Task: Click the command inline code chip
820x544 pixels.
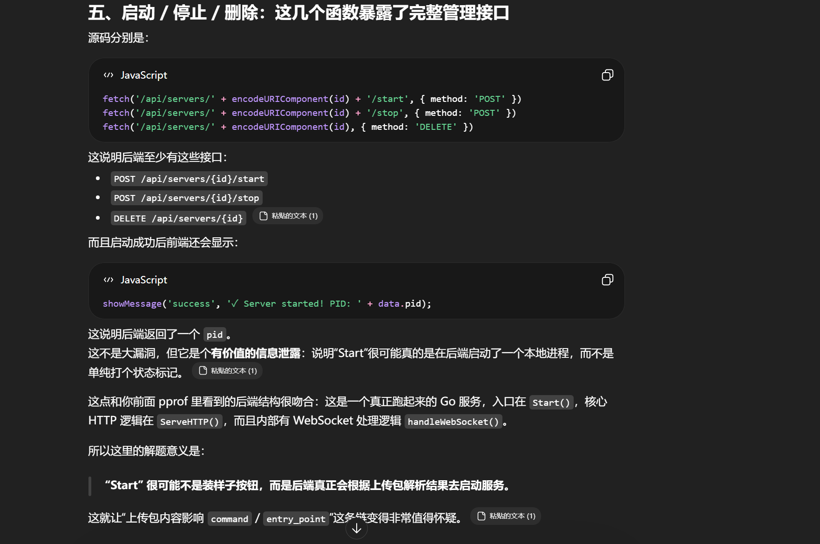Action: pos(229,519)
